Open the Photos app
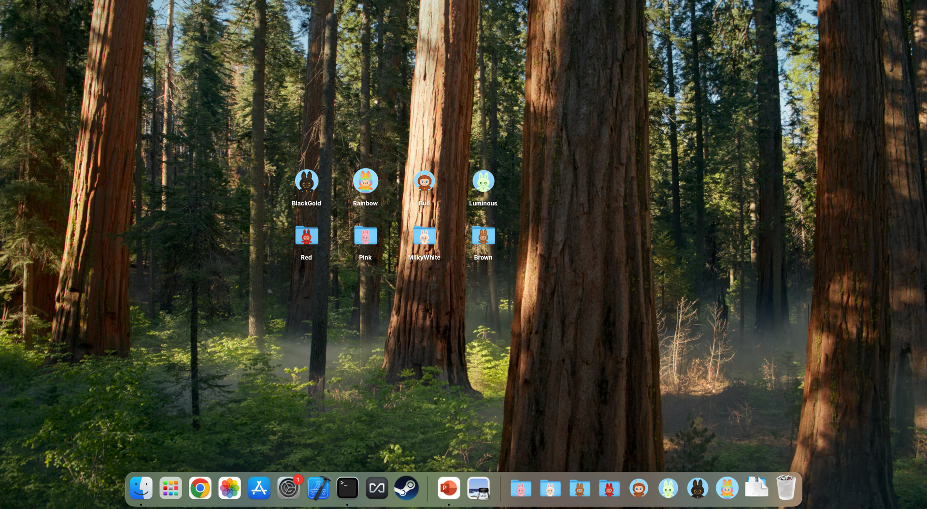The image size is (927, 509). 229,488
